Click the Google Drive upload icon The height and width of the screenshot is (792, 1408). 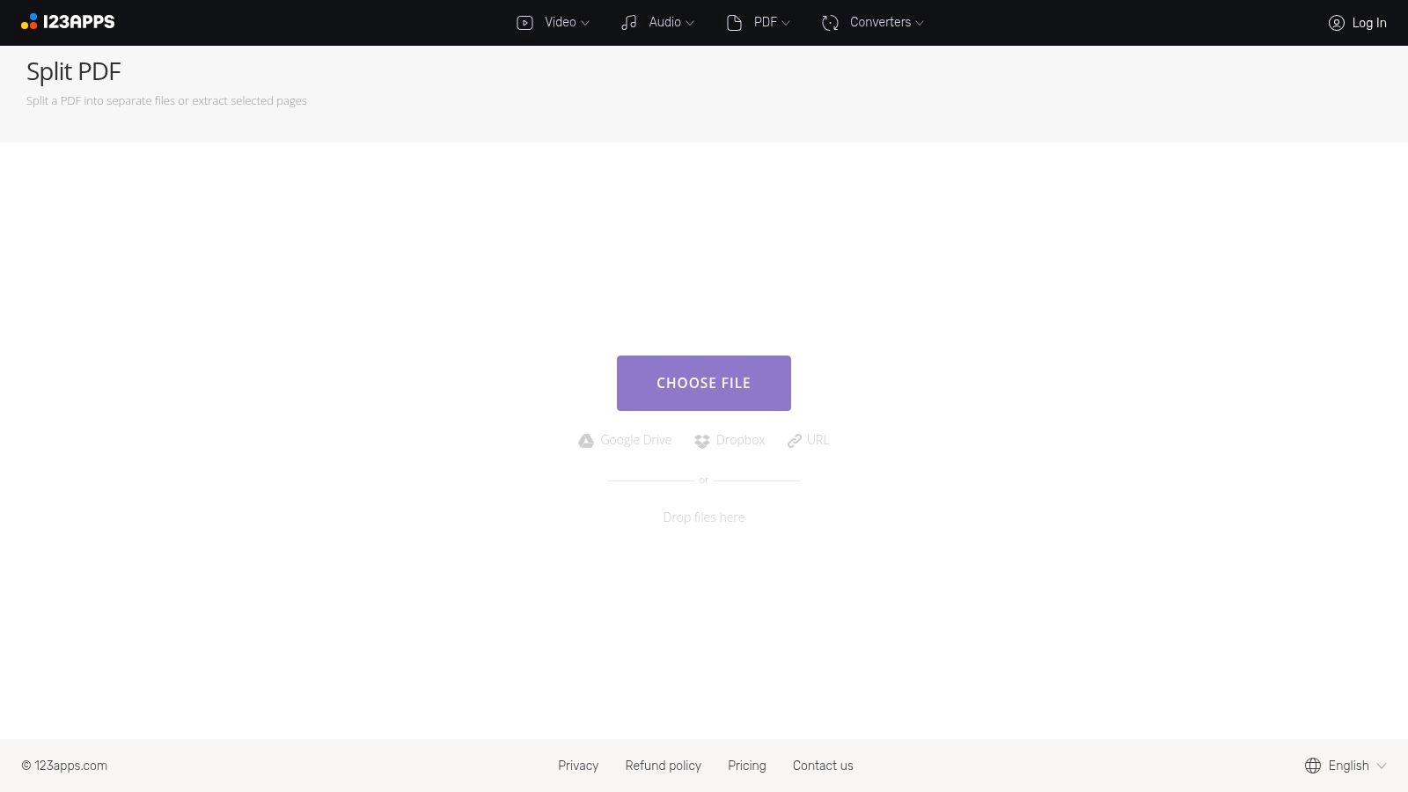586,440
